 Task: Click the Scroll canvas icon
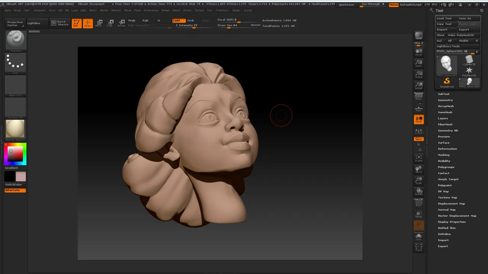pyautogui.click(x=419, y=52)
